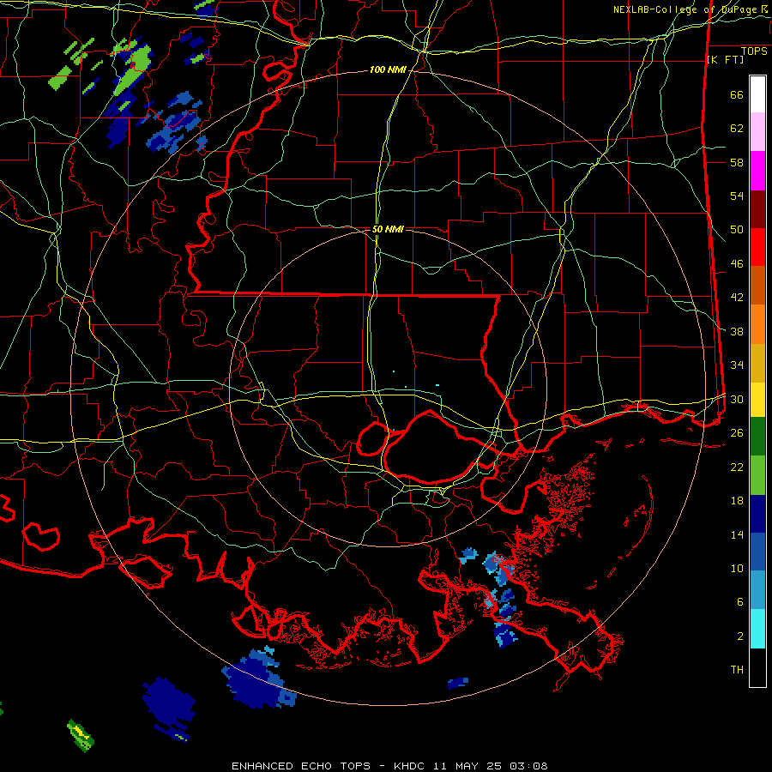Click the '46' value on the scale

coord(737,264)
